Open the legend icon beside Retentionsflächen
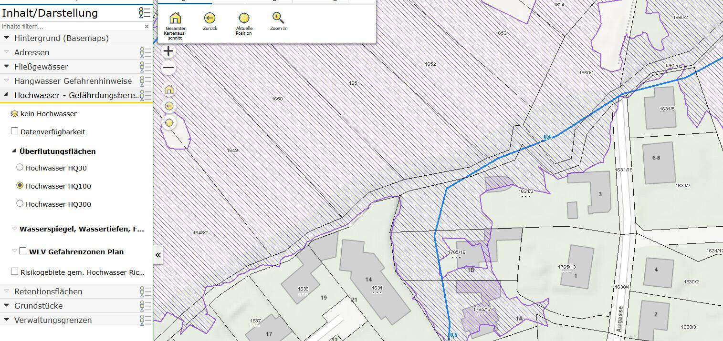This screenshot has height=341, width=723. tap(145, 291)
